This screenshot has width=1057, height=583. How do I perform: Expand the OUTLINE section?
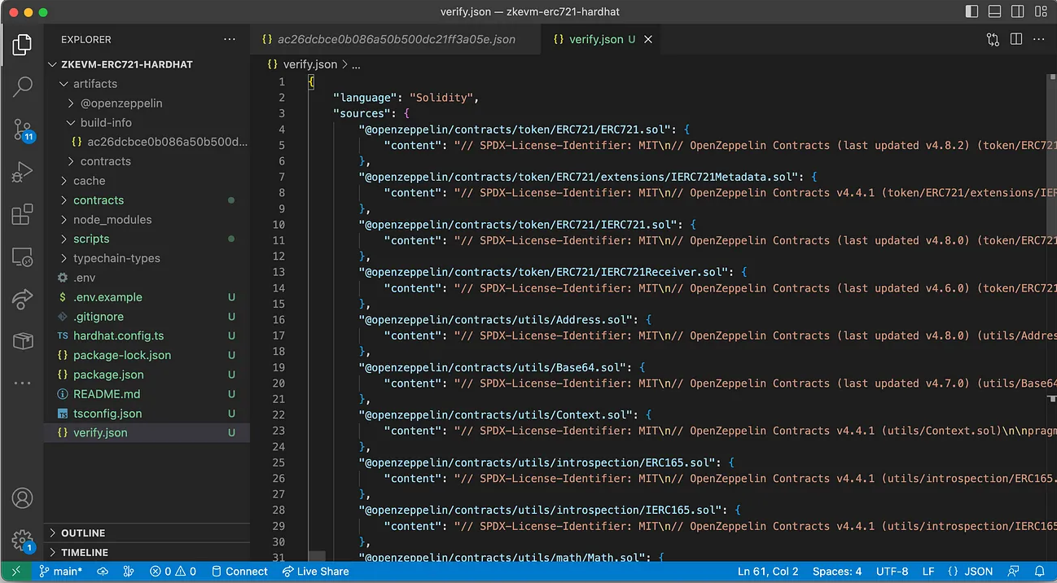pyautogui.click(x=83, y=533)
